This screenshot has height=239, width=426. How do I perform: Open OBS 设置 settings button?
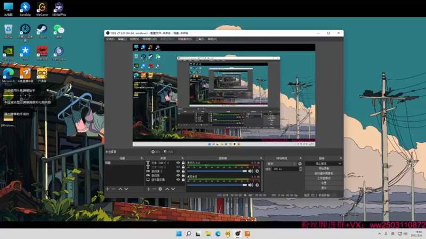click(x=324, y=183)
